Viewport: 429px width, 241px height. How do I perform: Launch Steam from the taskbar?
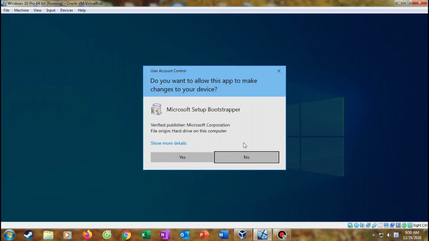[x=29, y=235]
